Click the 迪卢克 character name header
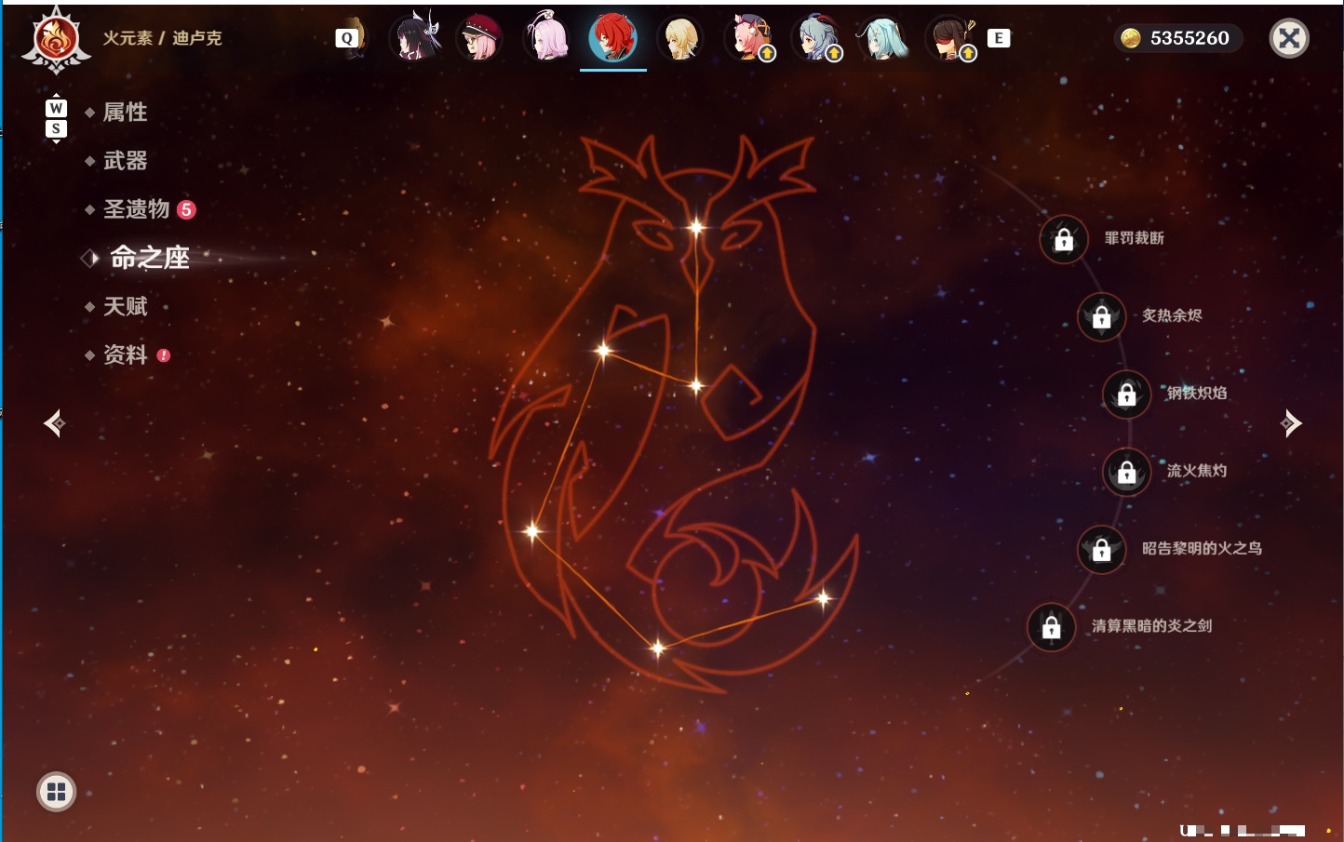Image resolution: width=1344 pixels, height=842 pixels. point(196,38)
